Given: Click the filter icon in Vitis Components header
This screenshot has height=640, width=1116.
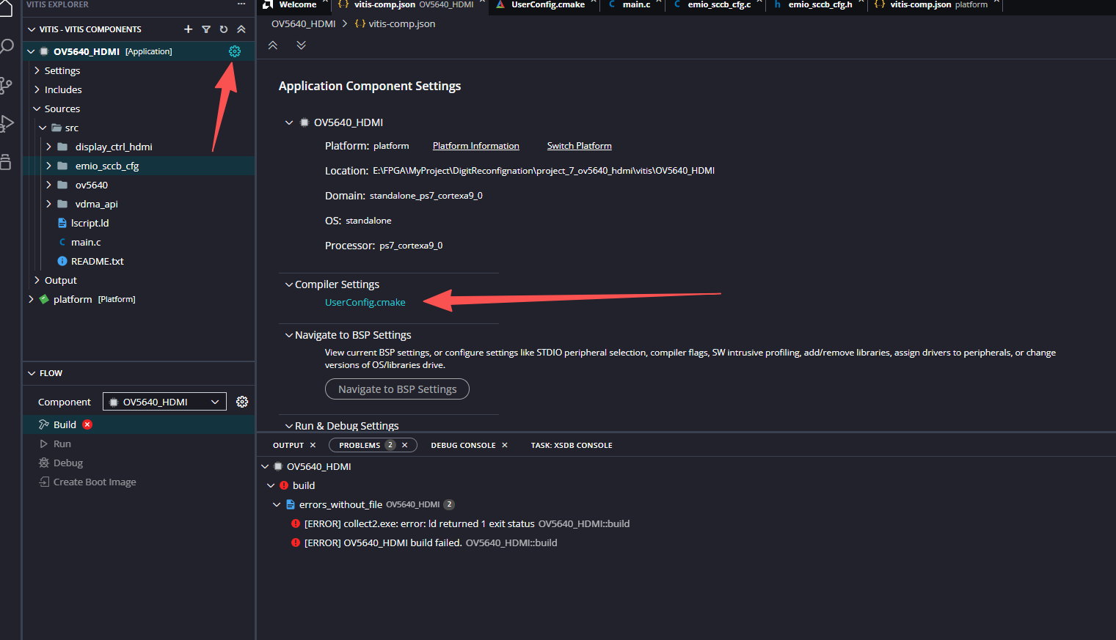Looking at the screenshot, I should click(x=206, y=29).
